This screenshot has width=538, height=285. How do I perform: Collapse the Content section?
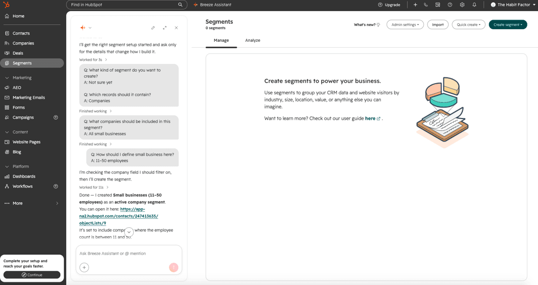pos(7,132)
